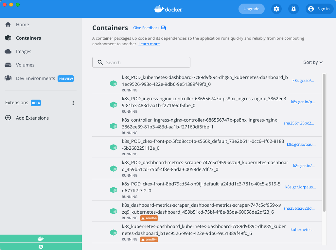Click the container icon next to k8s_POD_kubernetes-dashboard
Image resolution: width=336 pixels, height=250 pixels.
click(x=114, y=84)
